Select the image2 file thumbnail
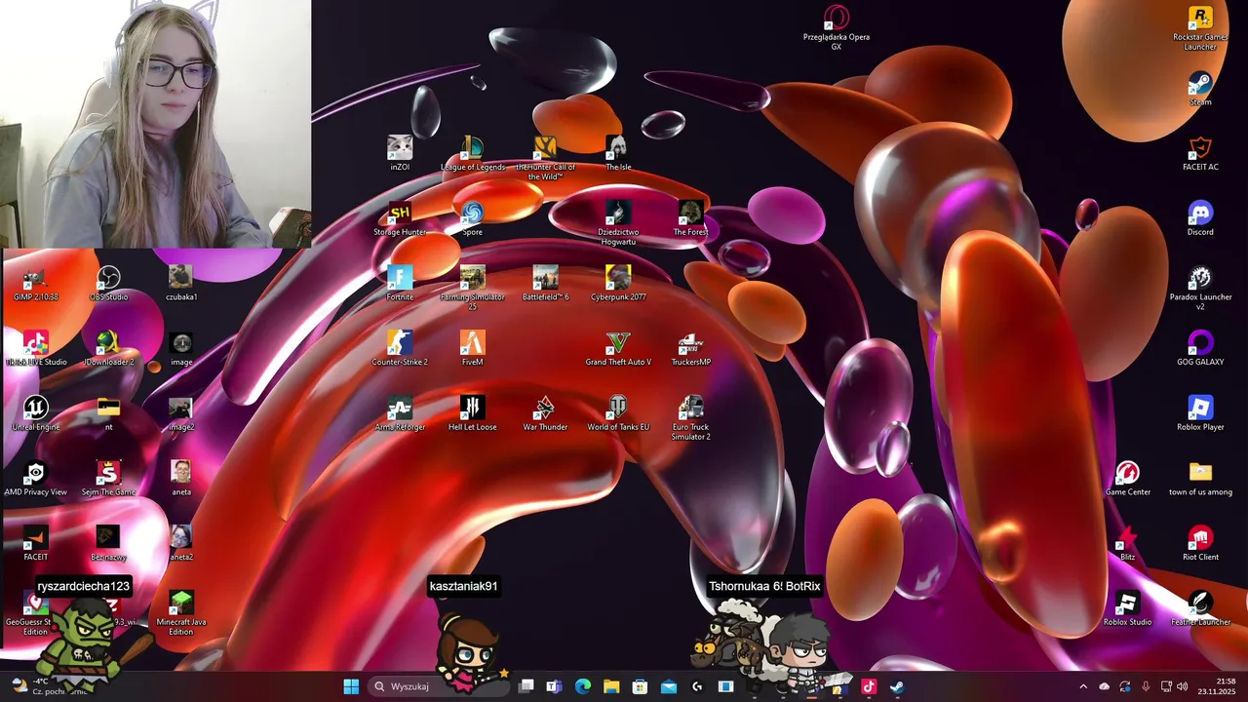 click(180, 414)
